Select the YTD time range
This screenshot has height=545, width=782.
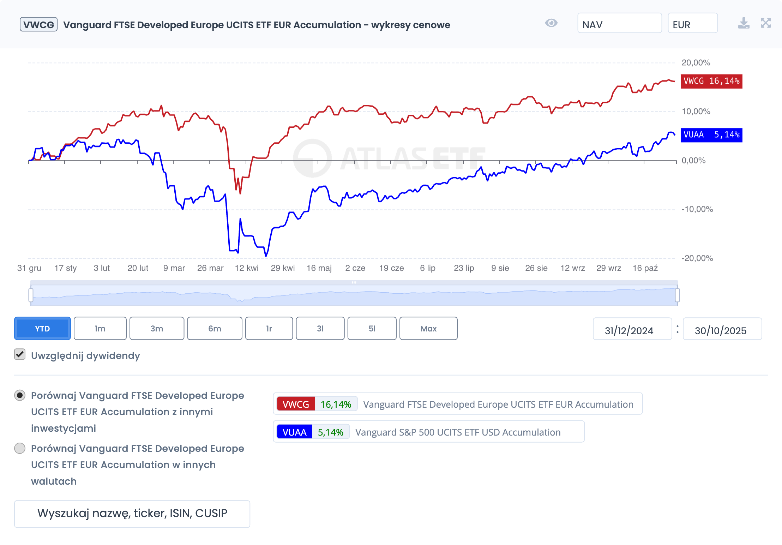[42, 329]
